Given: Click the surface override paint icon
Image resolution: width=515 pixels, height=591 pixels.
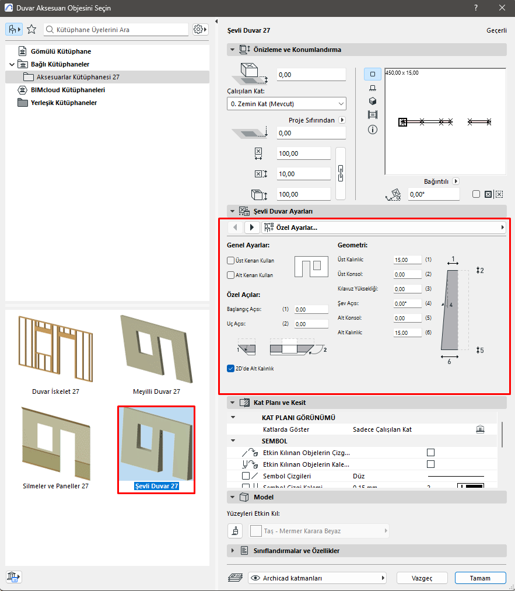Looking at the screenshot, I should (x=235, y=531).
